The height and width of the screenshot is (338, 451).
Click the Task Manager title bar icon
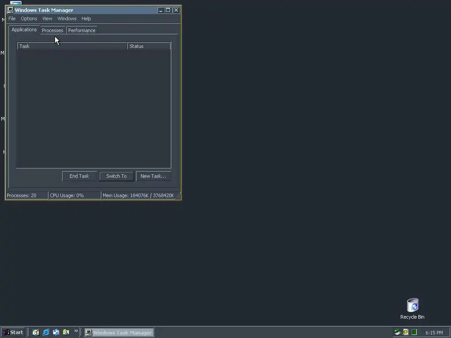pyautogui.click(x=11, y=10)
